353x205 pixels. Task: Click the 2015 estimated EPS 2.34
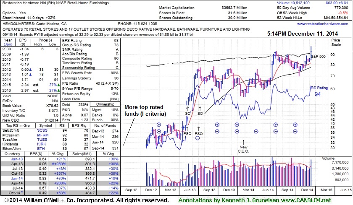(25, 85)
